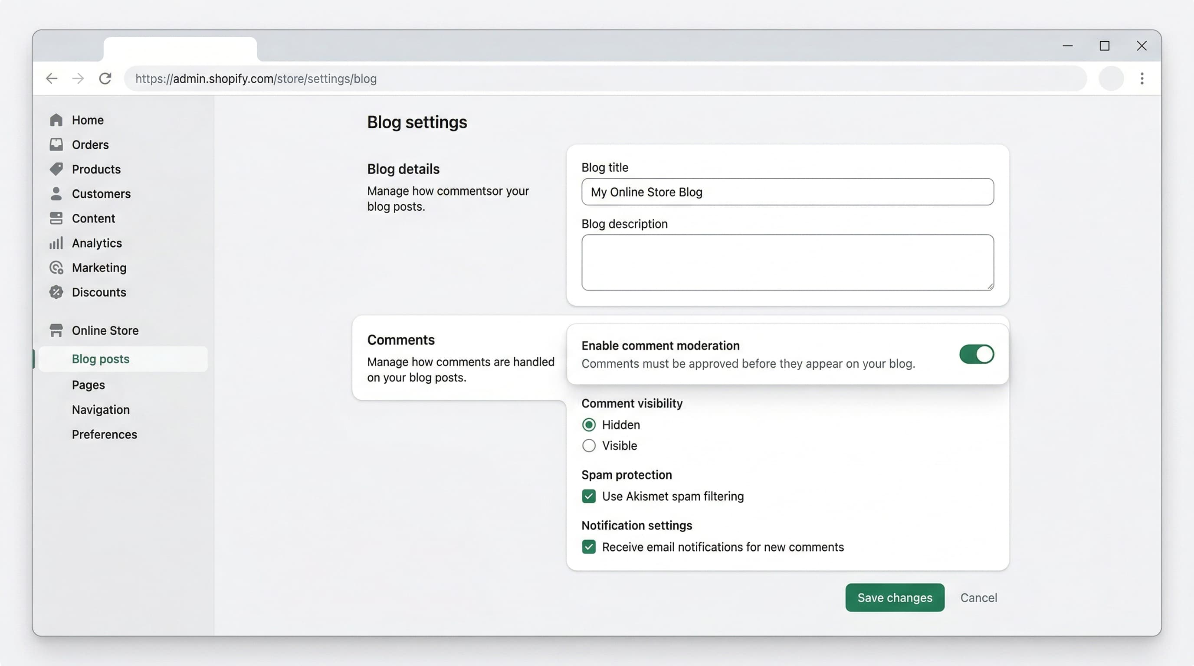Click inside the Blog description box
1194x666 pixels.
(787, 262)
